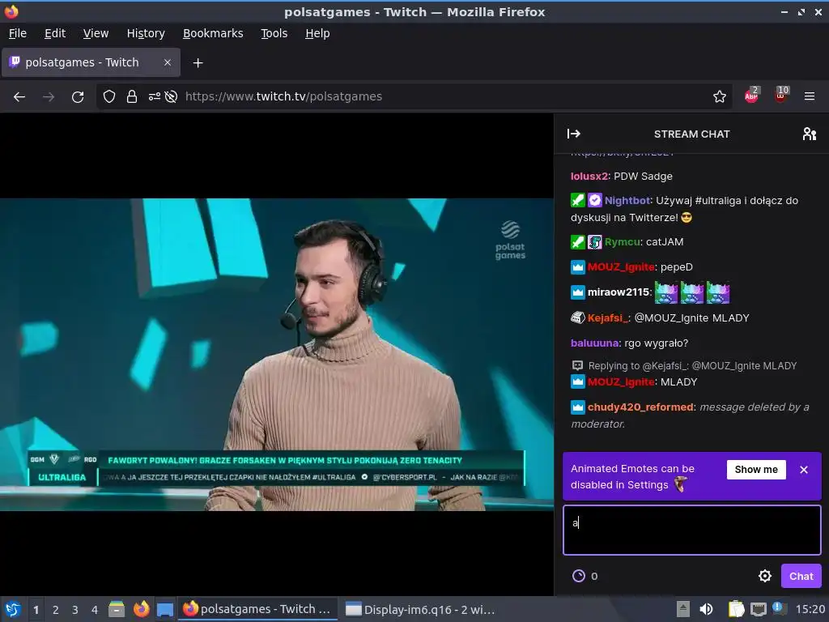
Task: Open channel points balance icon
Action: point(579,576)
